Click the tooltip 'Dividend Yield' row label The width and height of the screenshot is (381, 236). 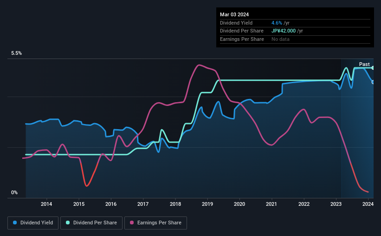pyautogui.click(x=236, y=23)
